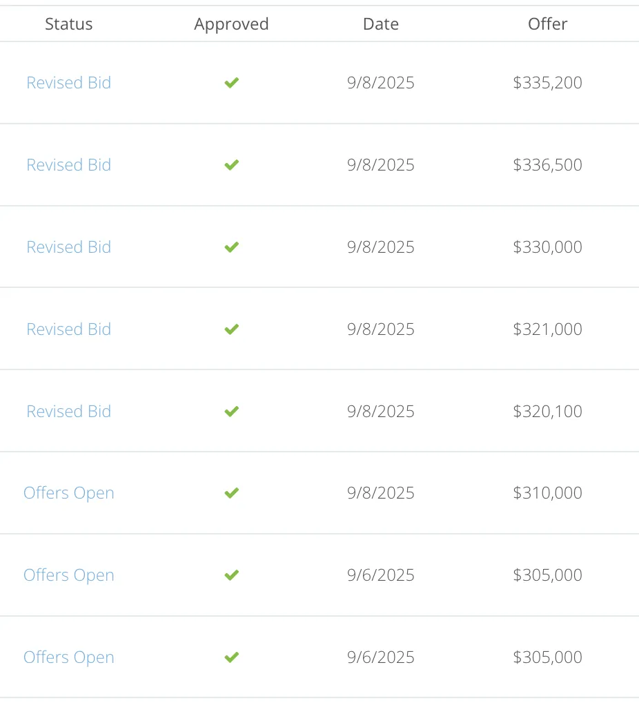Select the green checkmark for the $330,000 offer
639x703 pixels.
[232, 247]
